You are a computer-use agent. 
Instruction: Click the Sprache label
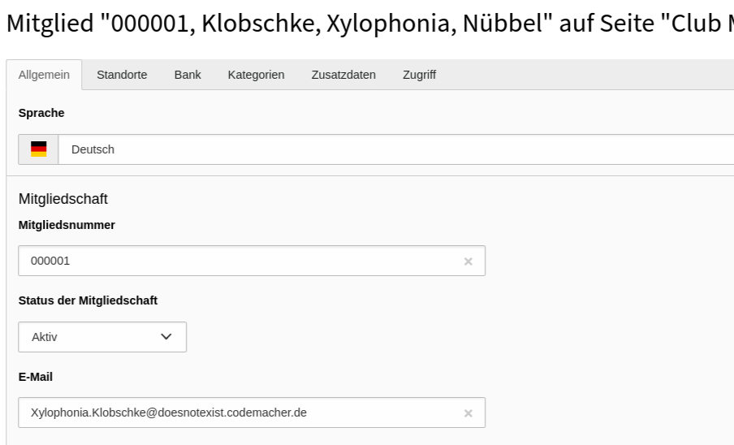click(41, 113)
